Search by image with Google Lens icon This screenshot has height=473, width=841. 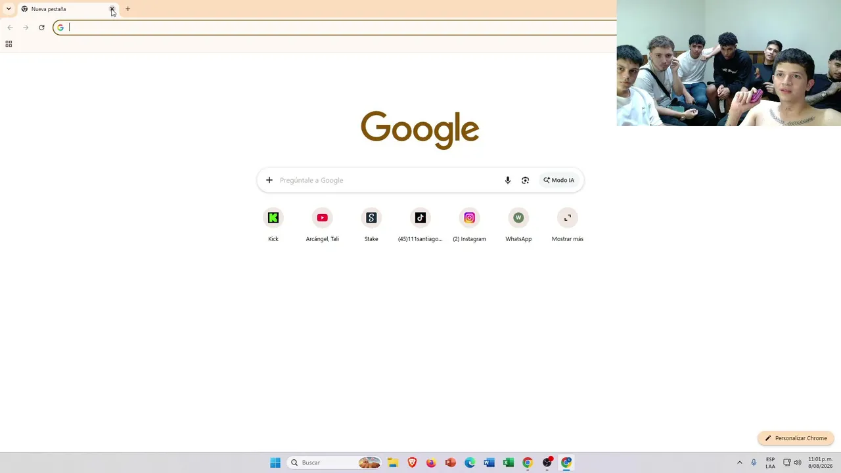pyautogui.click(x=525, y=180)
